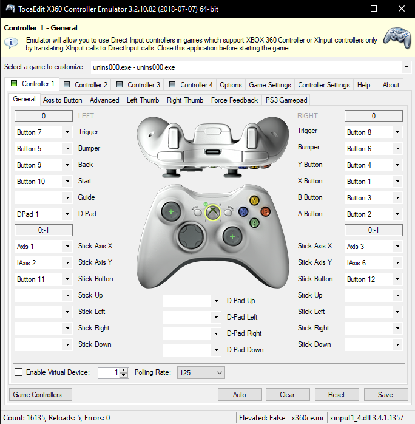Screen dimensions: 415x424
Task: Switch to Advanced sub-tab
Action: [x=104, y=100]
